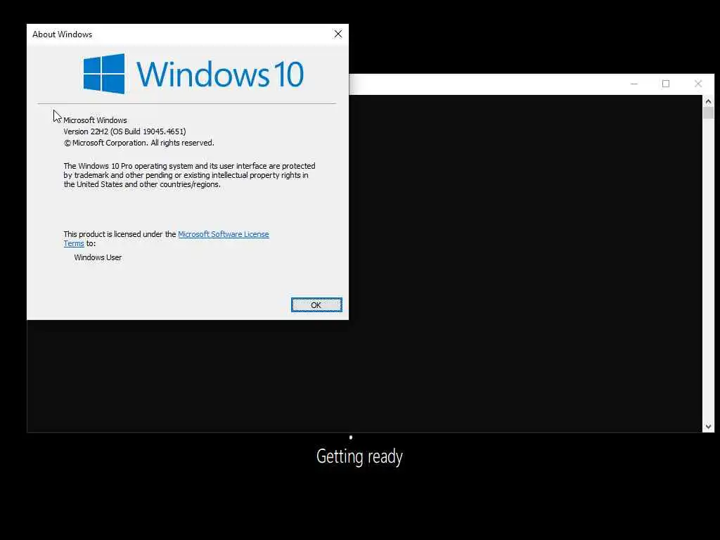Close the background console window

pyautogui.click(x=698, y=84)
